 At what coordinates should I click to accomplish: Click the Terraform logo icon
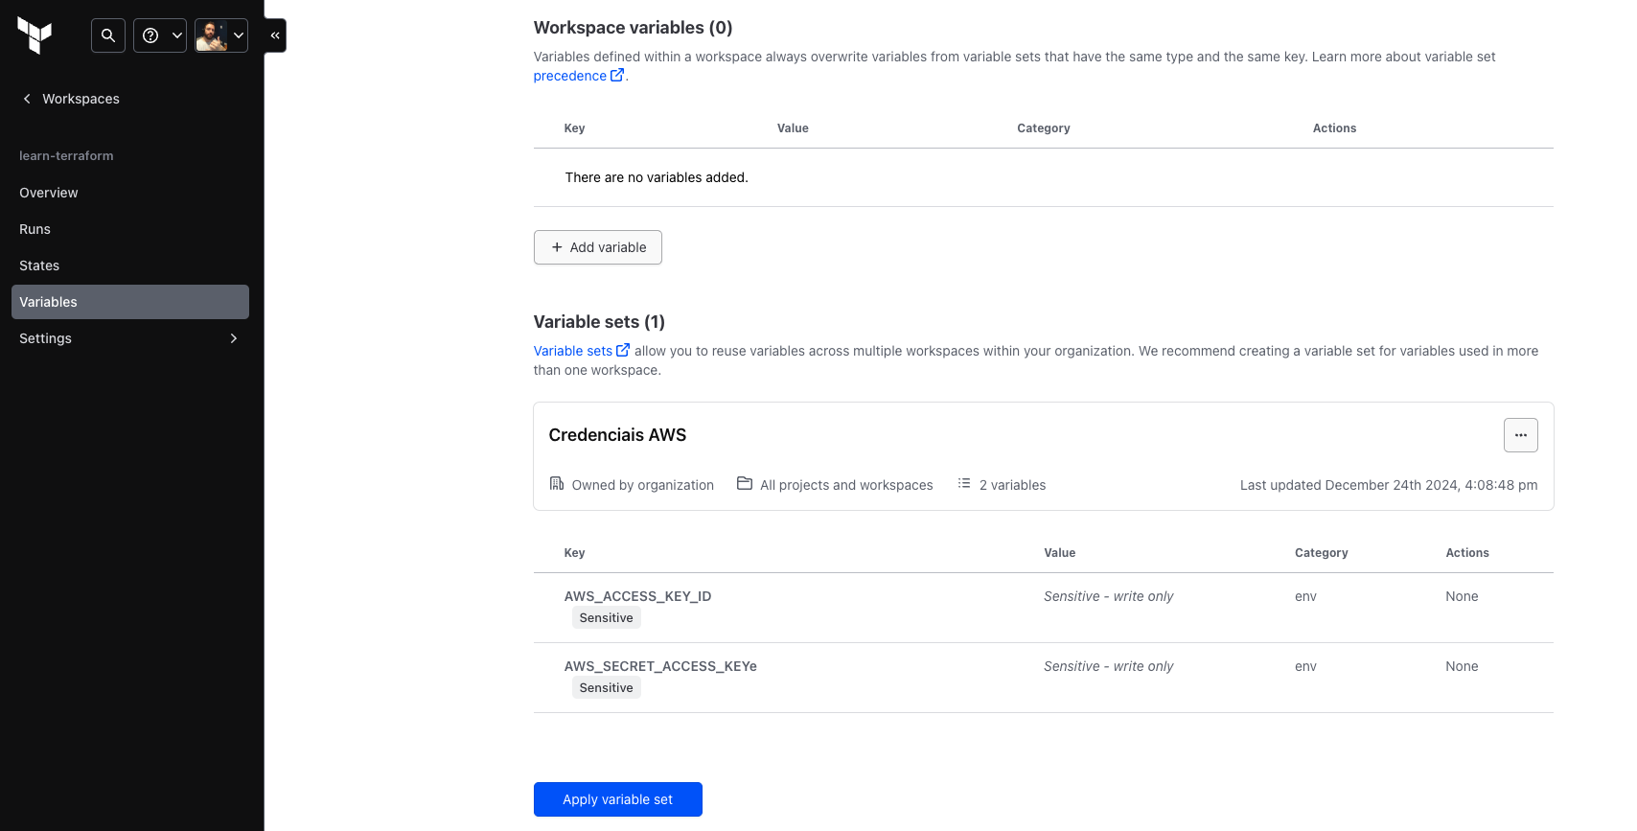pyautogui.click(x=35, y=35)
